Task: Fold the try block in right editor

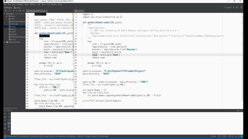Action: [82, 41]
